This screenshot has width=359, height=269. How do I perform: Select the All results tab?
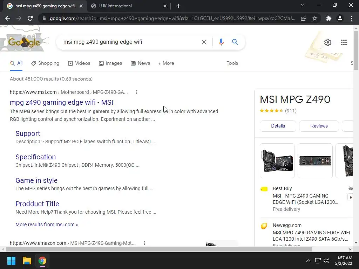point(16,63)
